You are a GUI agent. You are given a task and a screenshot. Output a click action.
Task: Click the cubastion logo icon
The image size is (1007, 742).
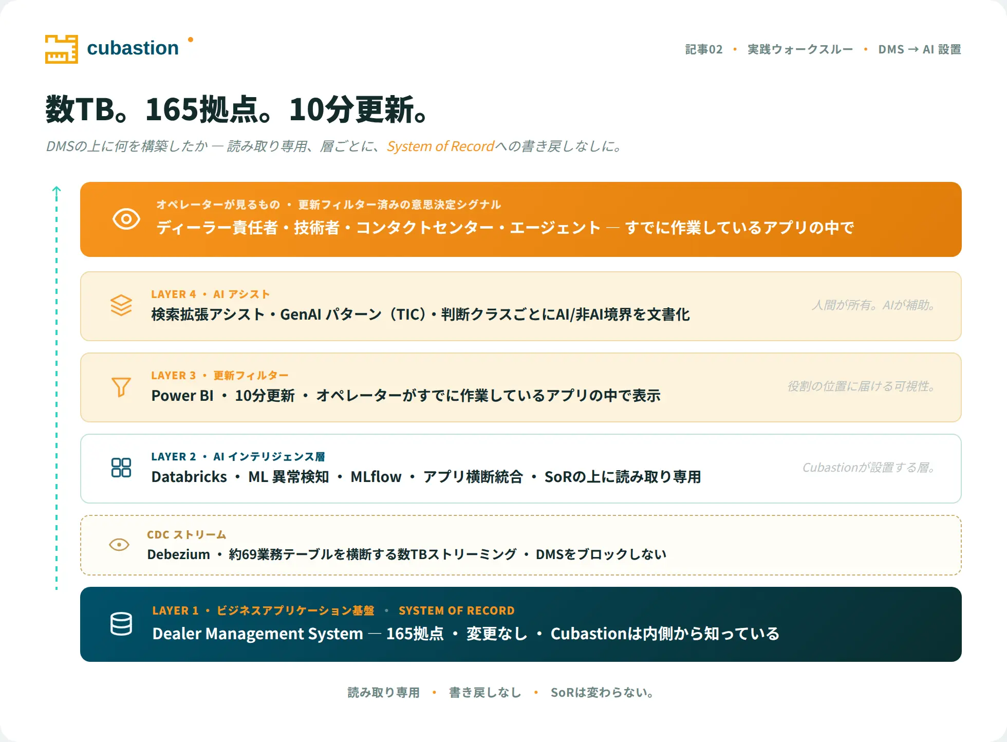[62, 49]
